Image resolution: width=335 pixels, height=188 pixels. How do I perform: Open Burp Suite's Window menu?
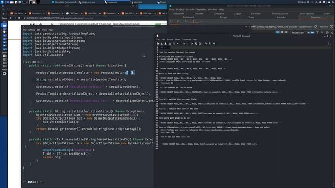(x=213, y=9)
